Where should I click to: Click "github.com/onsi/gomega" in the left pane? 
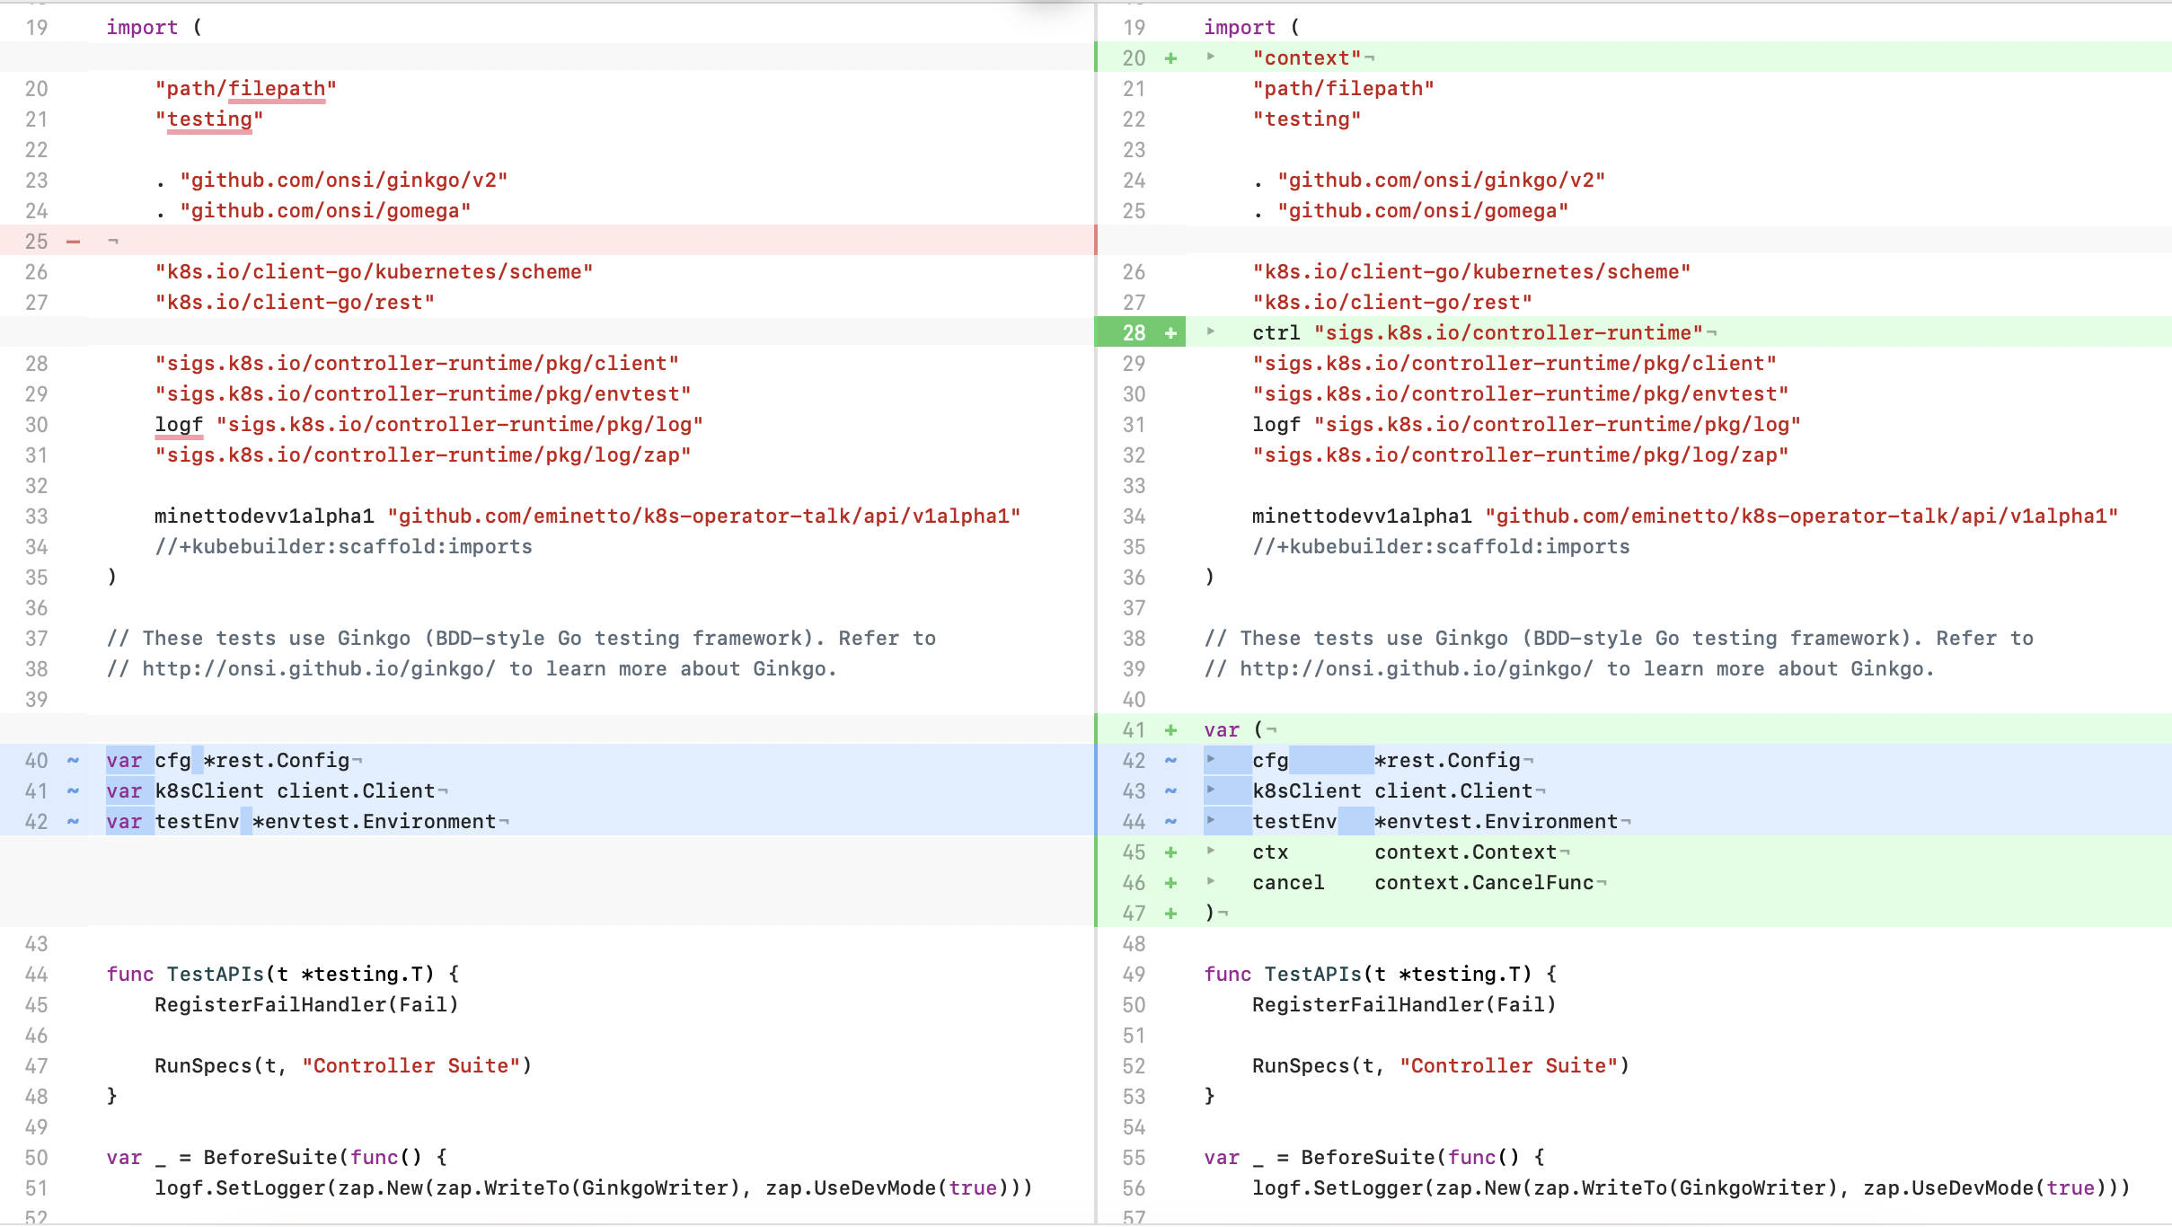(x=325, y=211)
